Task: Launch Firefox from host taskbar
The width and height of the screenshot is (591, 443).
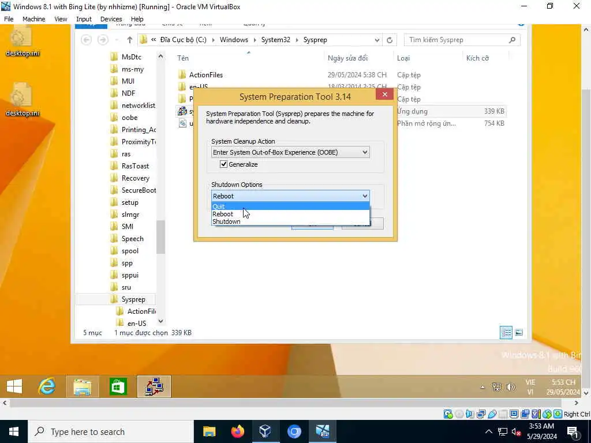Action: pos(237,431)
